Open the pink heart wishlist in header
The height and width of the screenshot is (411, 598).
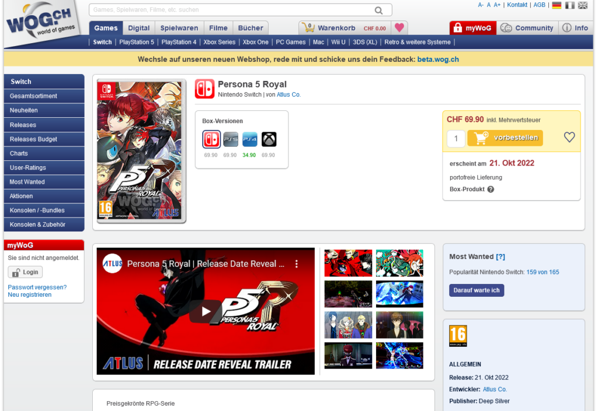[x=399, y=27]
